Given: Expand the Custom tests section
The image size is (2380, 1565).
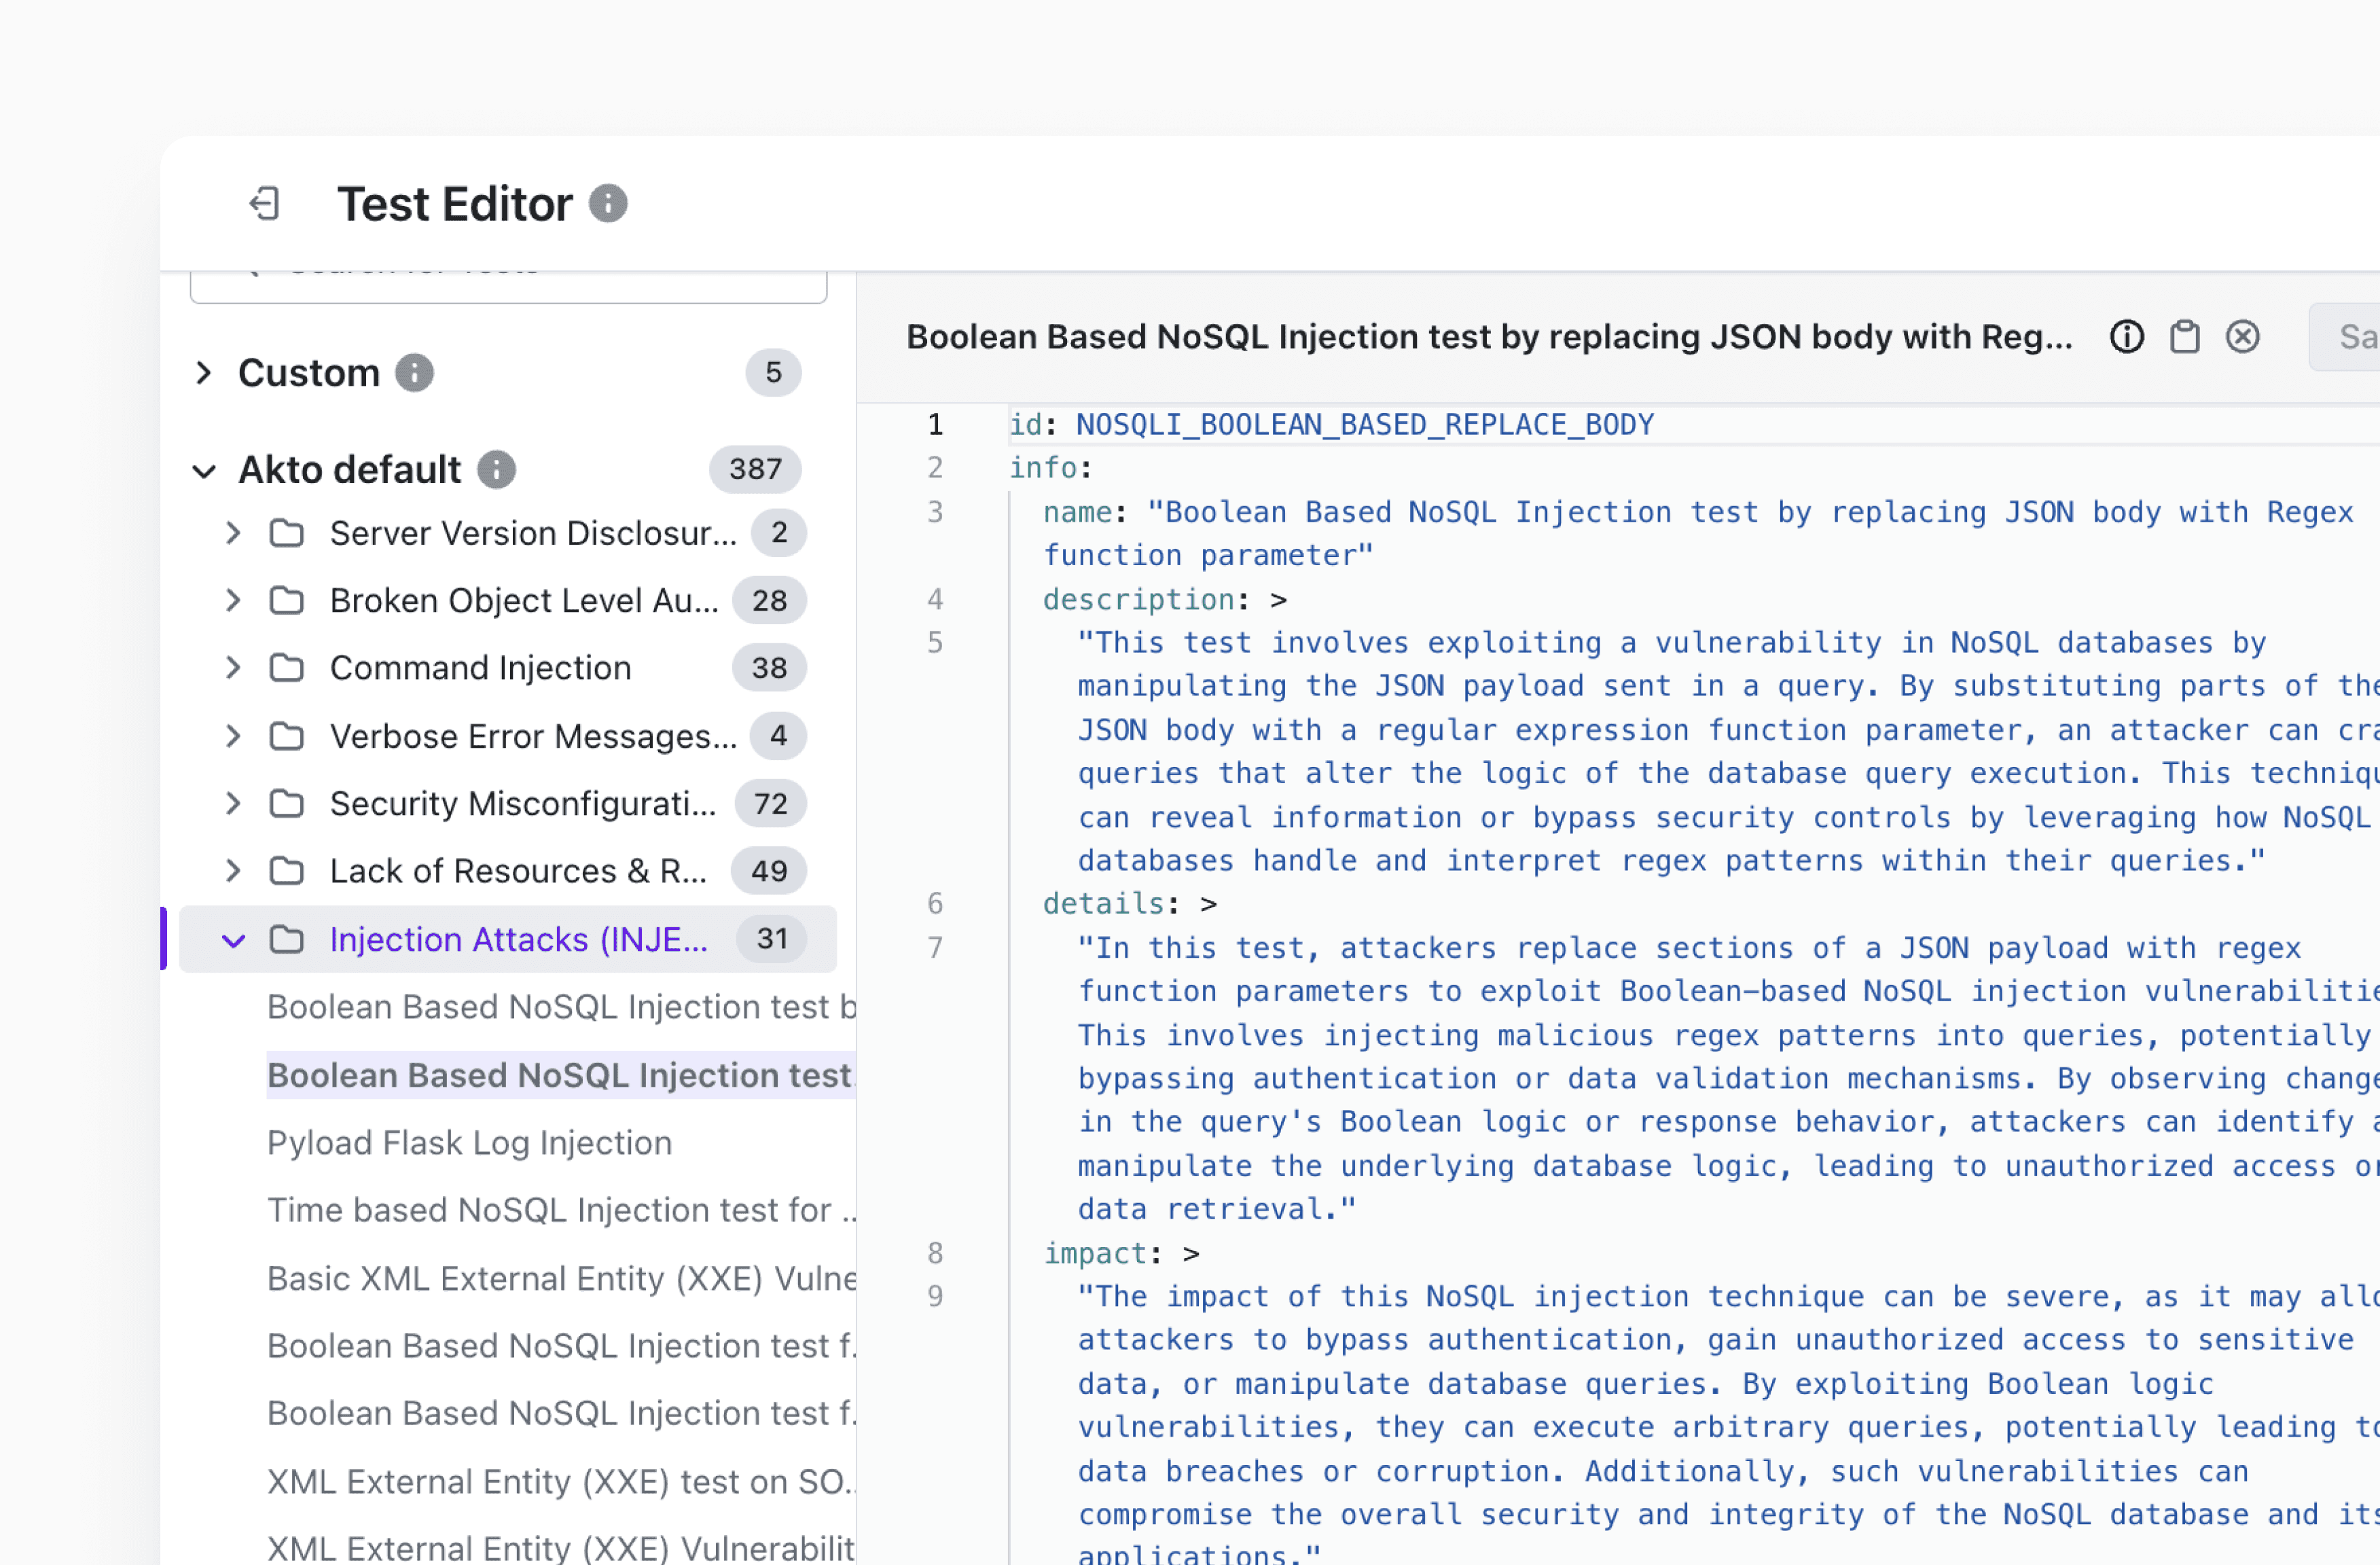Looking at the screenshot, I should tap(204, 373).
